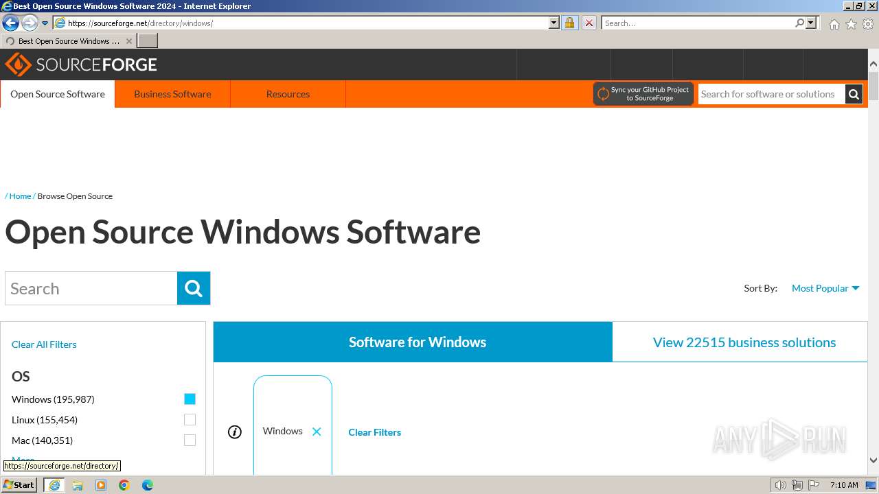Click the Search for software or solutions field

(772, 94)
